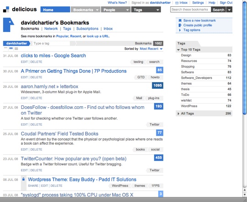247x202 pixels.
Task: Click the books tag
Action: [140, 149]
